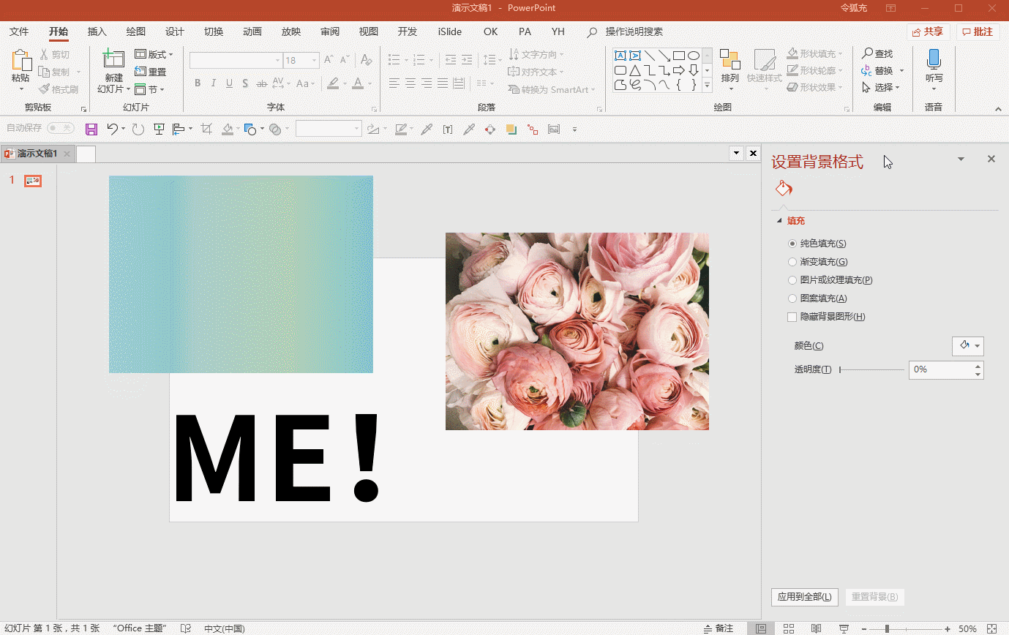Click the Paste clipboard icon

[20, 61]
